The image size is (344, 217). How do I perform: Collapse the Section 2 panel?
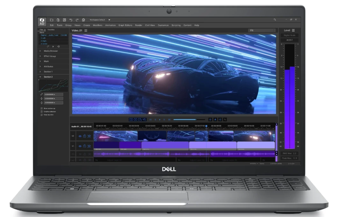[x=40, y=77]
